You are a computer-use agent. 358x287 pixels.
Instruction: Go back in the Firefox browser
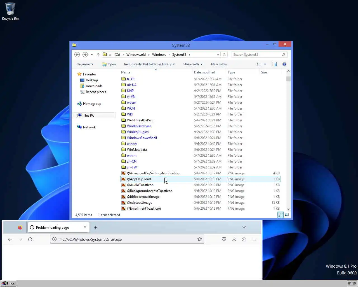point(10,239)
